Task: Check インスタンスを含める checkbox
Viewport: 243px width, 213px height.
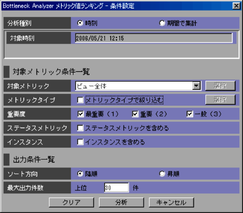Action: [80, 142]
